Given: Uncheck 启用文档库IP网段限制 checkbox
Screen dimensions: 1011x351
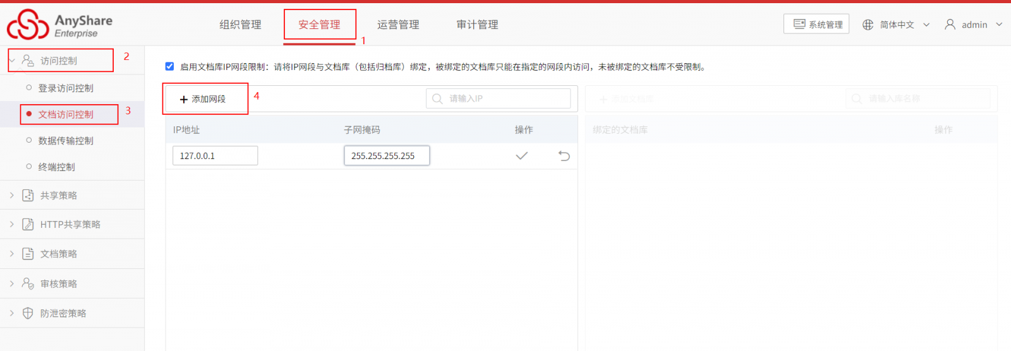Looking at the screenshot, I should [x=169, y=66].
